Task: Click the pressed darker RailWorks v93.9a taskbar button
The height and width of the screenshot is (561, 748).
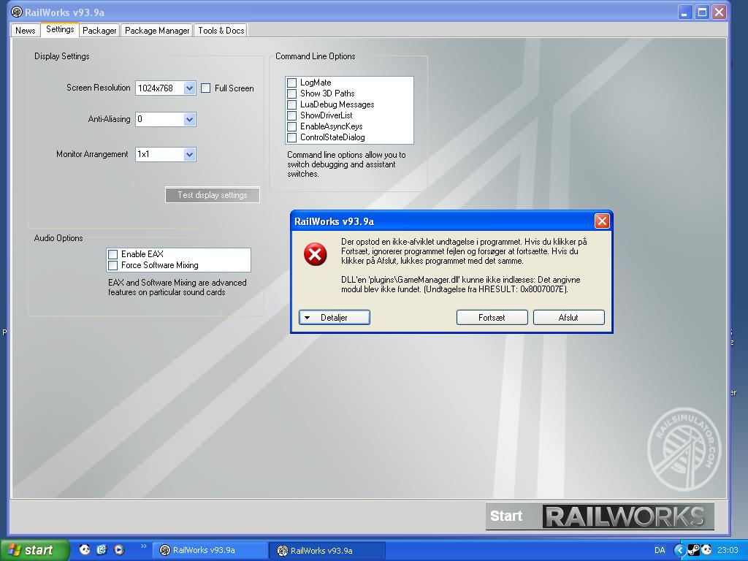Action: tap(327, 551)
